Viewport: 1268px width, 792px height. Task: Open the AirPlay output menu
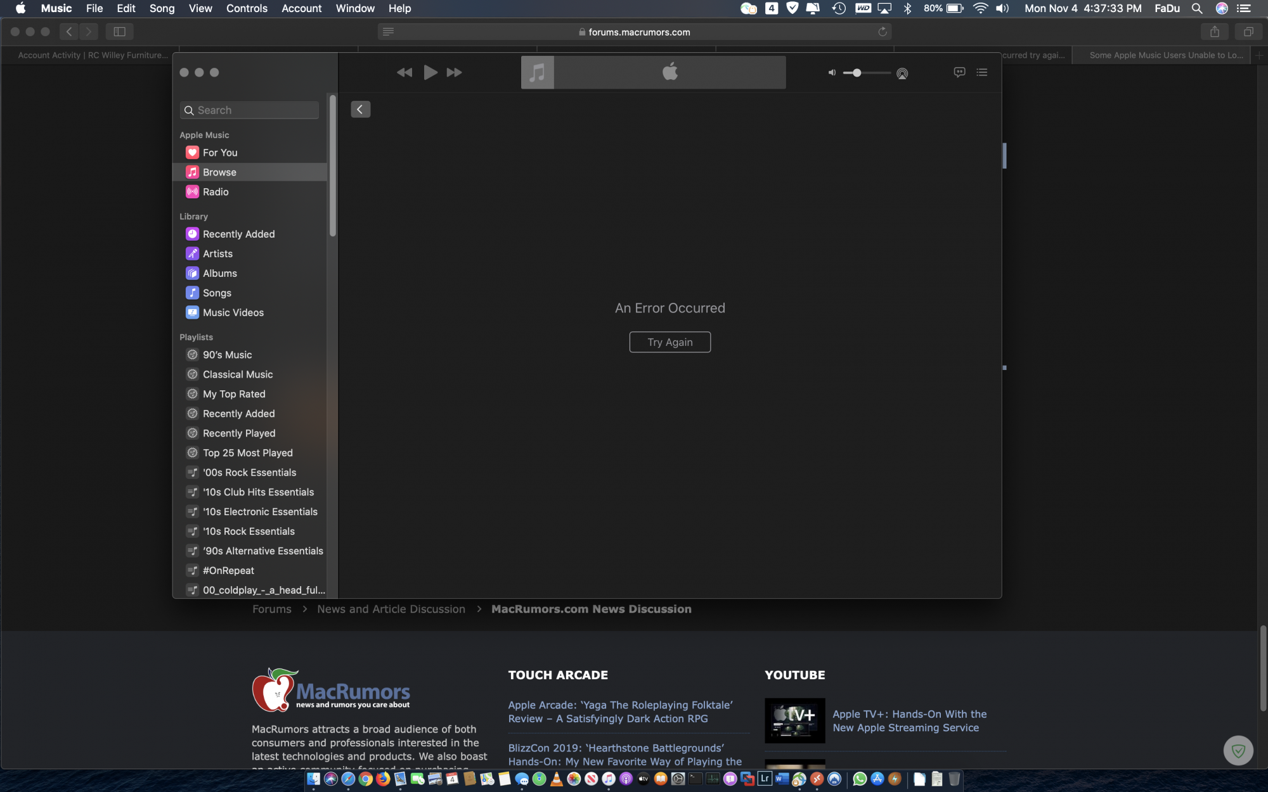tap(902, 73)
